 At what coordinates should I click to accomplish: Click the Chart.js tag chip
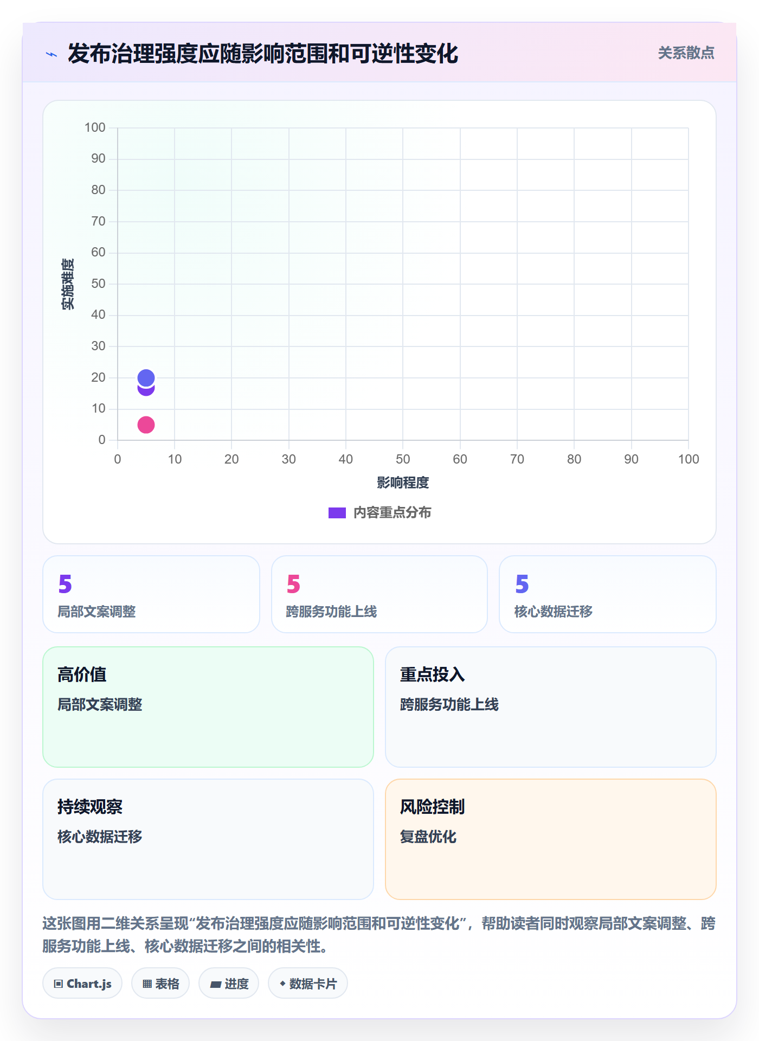(82, 984)
